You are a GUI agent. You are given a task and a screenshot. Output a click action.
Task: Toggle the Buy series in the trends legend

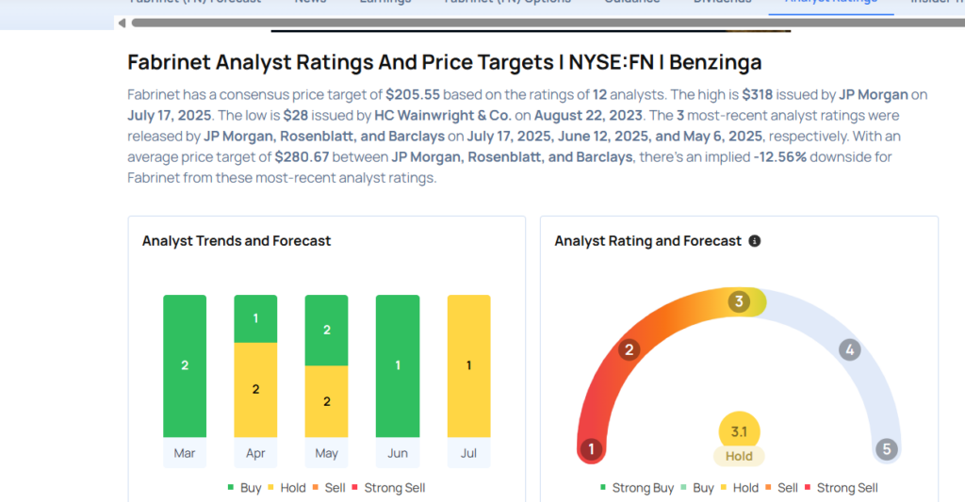(x=244, y=488)
